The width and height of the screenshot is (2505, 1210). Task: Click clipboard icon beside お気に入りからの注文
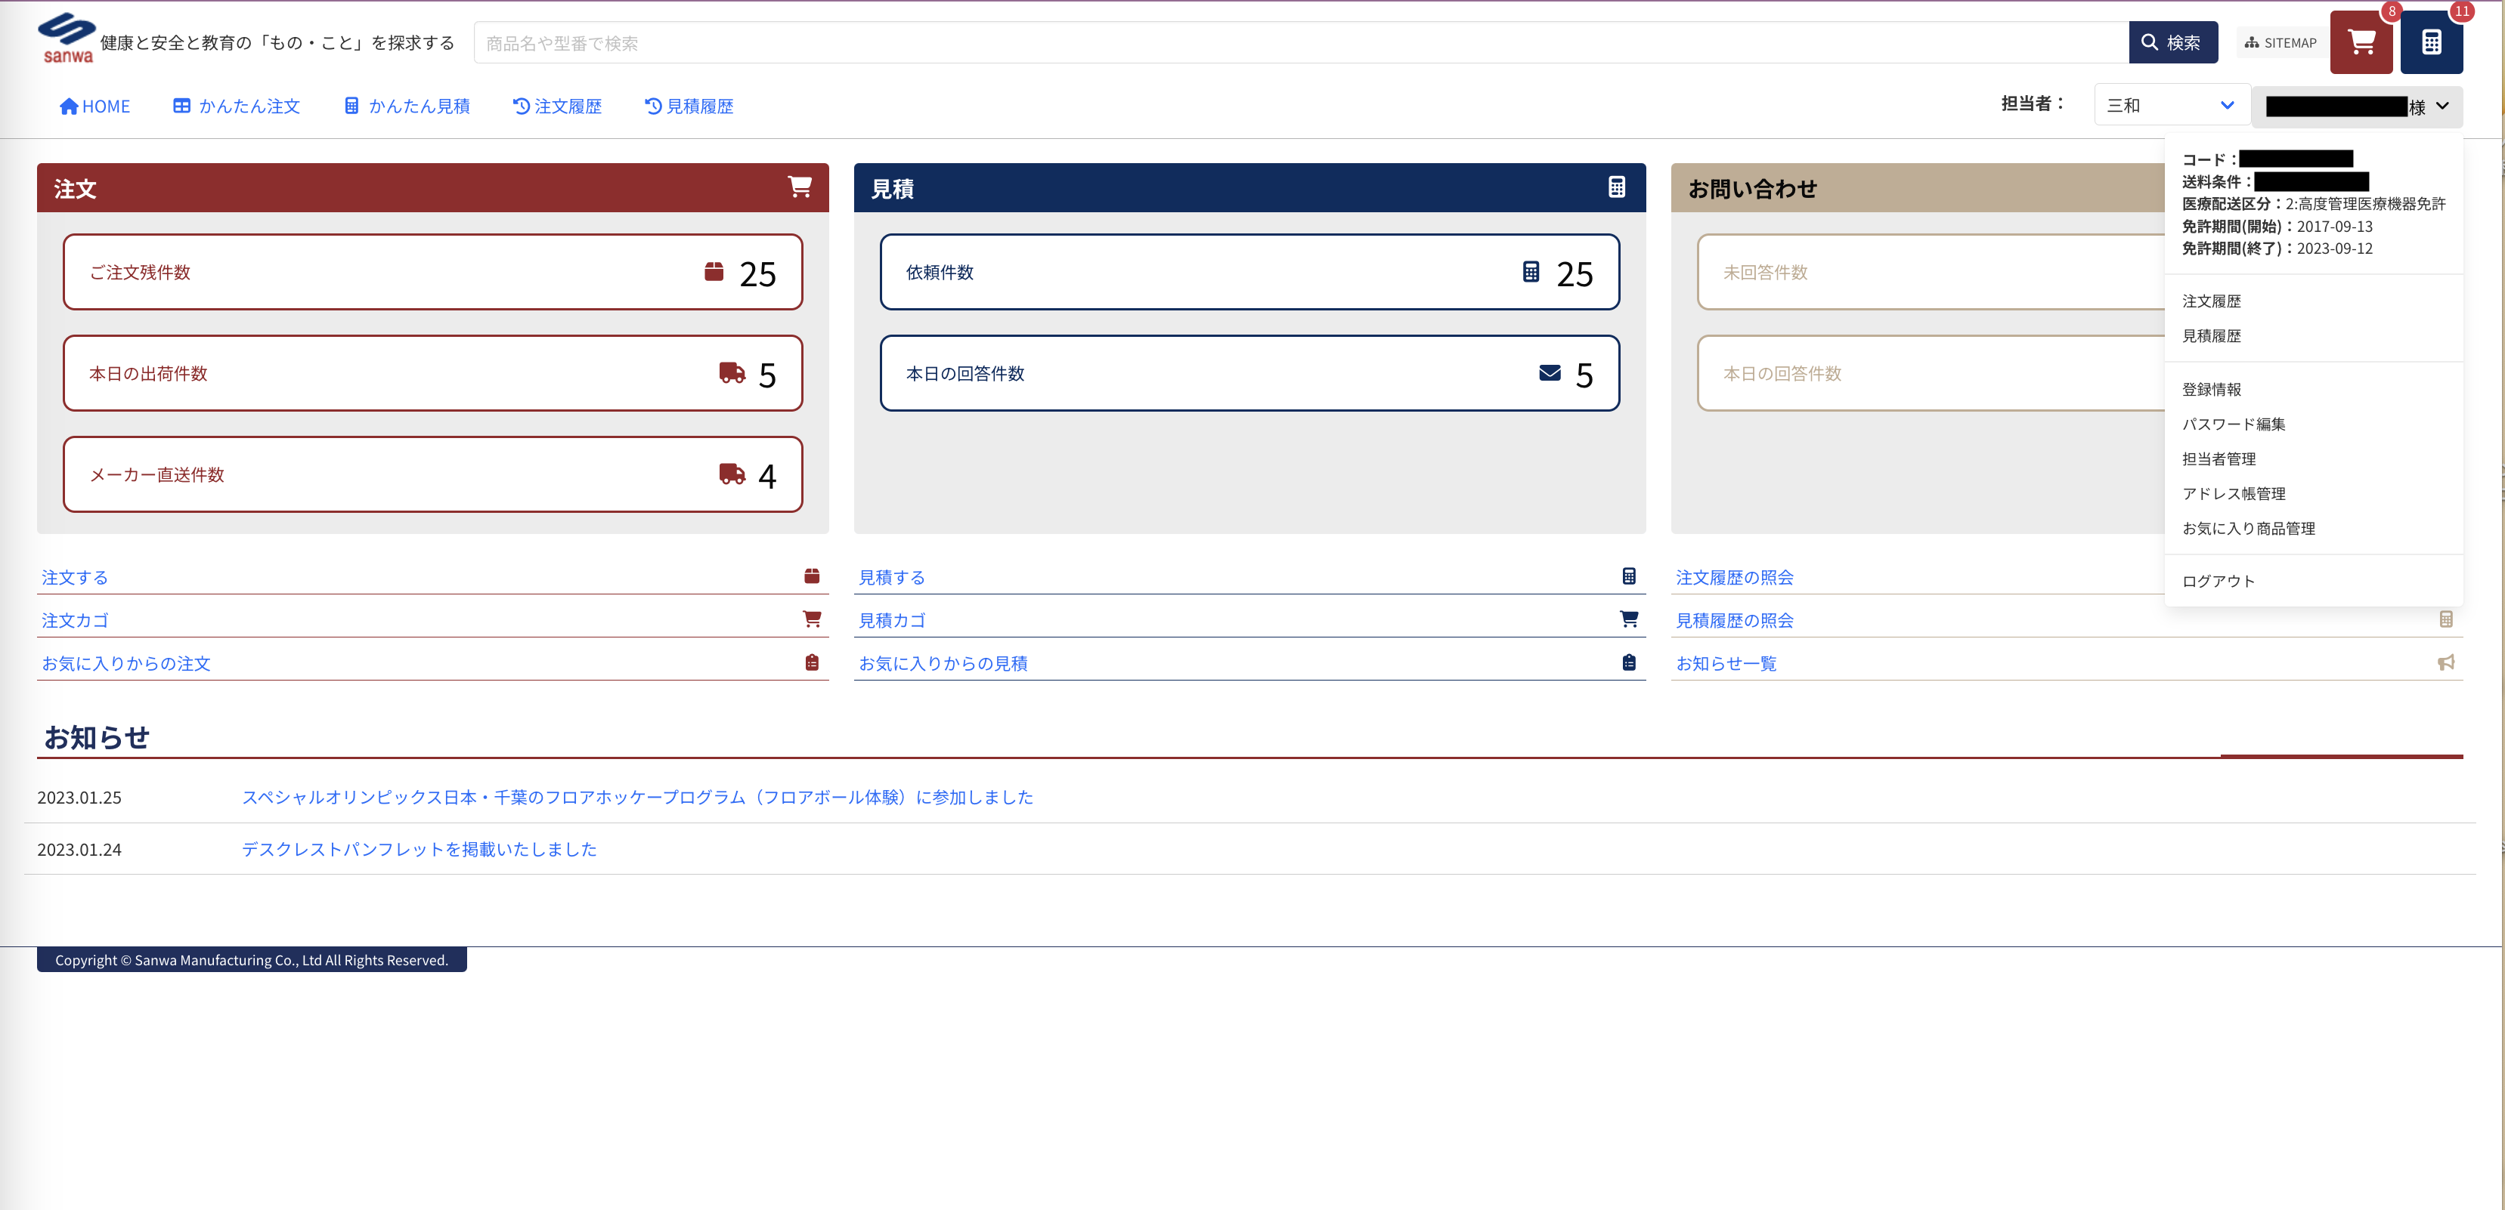coord(812,663)
